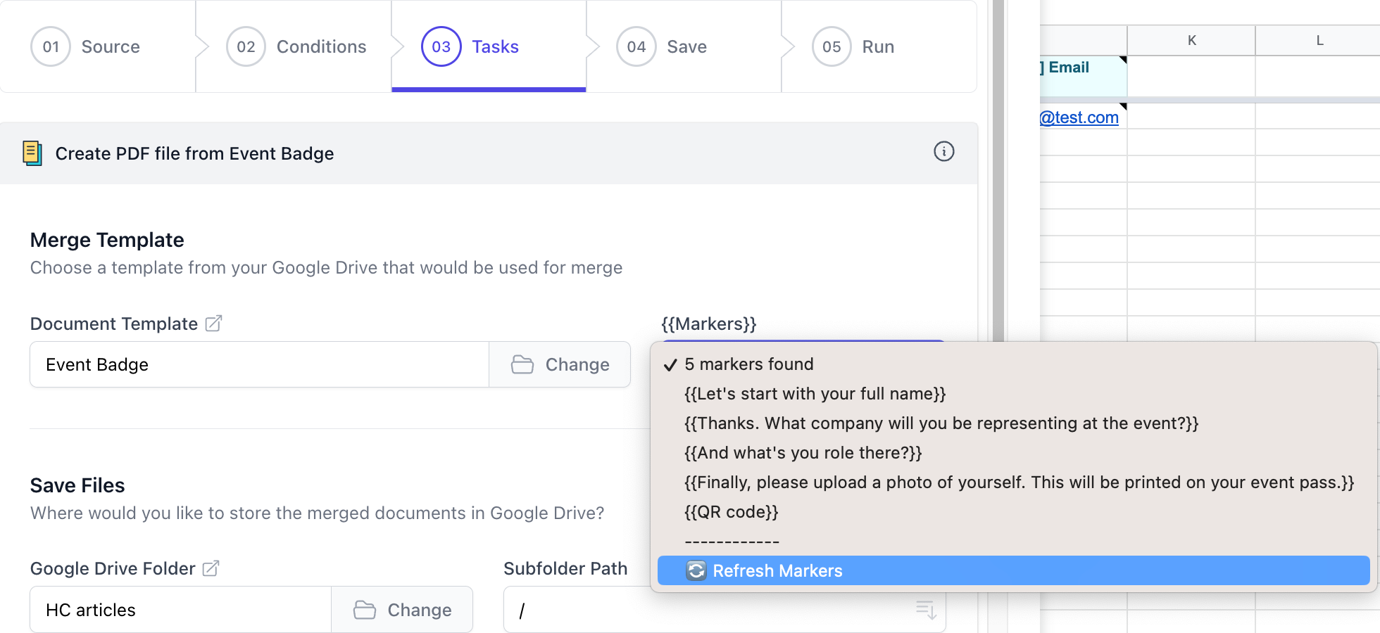The image size is (1380, 633).
Task: Click the Merge Template heading
Action: click(x=107, y=240)
